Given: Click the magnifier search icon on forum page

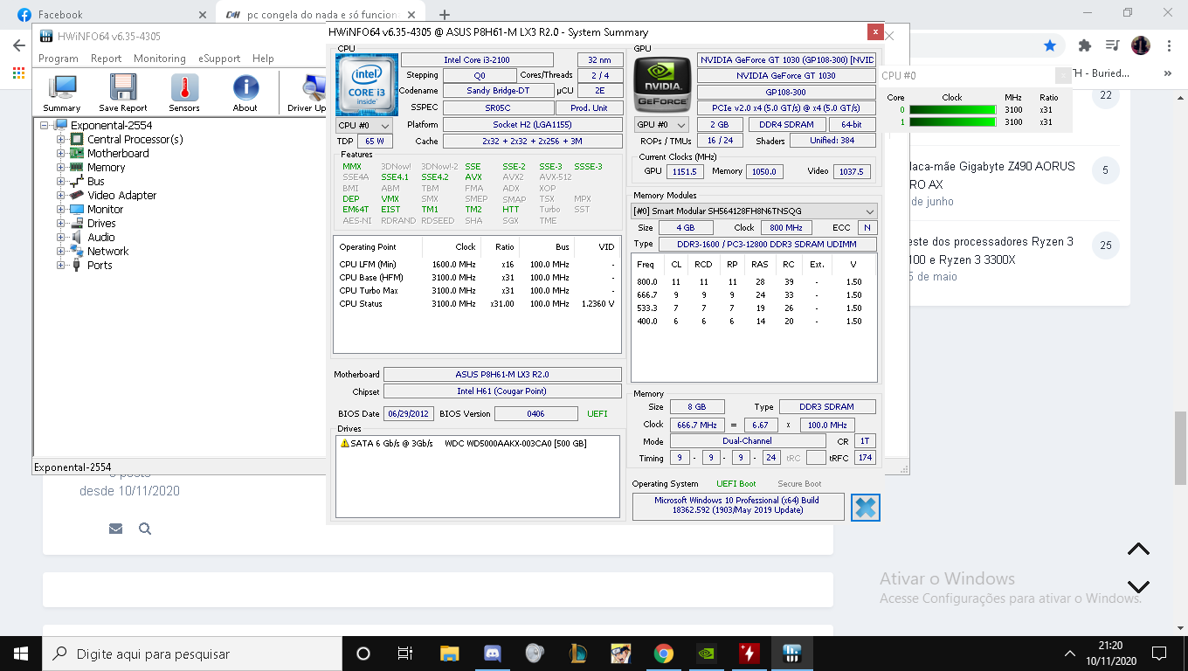Looking at the screenshot, I should pyautogui.click(x=145, y=529).
